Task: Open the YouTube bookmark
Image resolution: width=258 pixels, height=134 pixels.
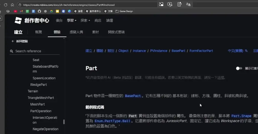Action: (15, 11)
